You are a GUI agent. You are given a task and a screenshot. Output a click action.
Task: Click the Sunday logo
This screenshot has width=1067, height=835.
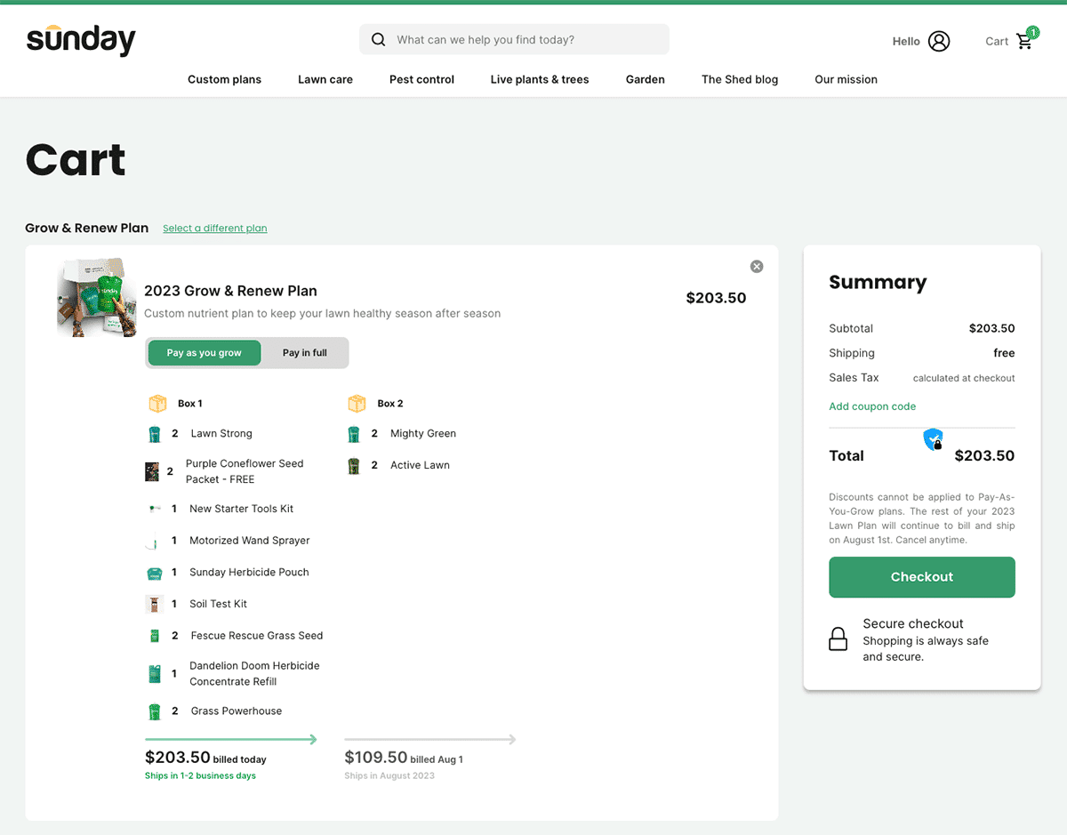pos(81,40)
